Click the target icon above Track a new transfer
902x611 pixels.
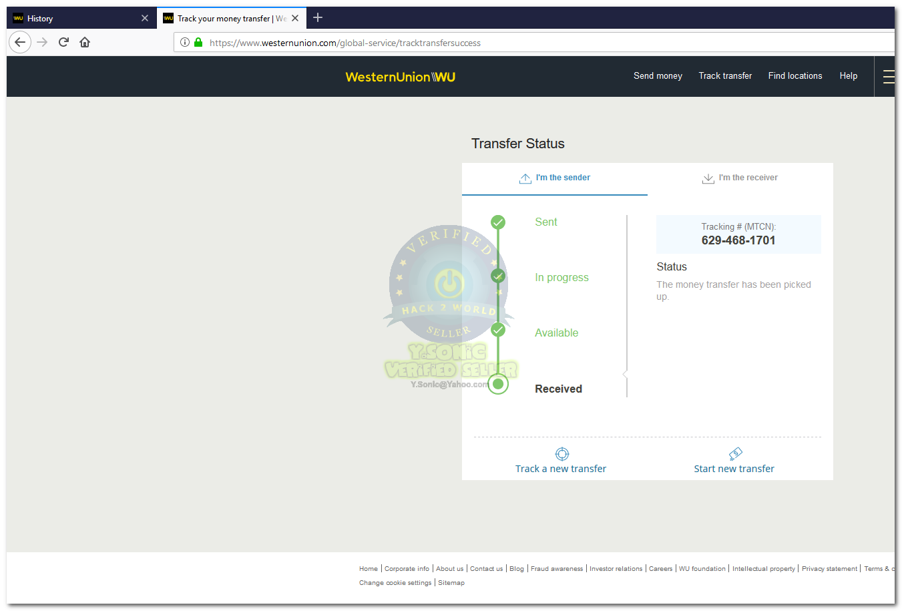point(562,454)
